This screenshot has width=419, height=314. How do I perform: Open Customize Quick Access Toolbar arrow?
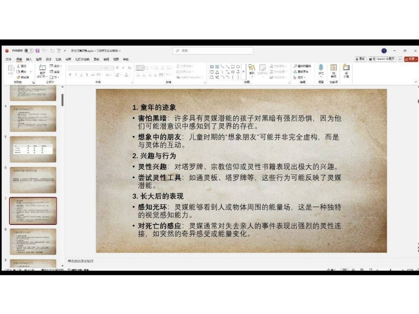pos(65,51)
